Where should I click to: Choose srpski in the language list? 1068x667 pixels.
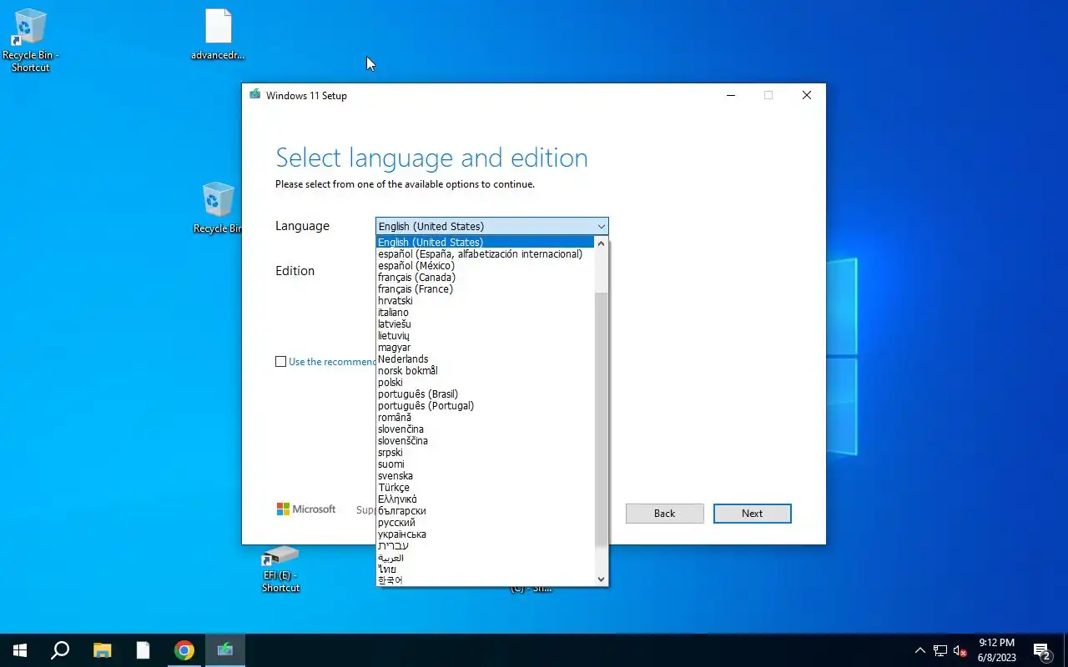pyautogui.click(x=485, y=452)
